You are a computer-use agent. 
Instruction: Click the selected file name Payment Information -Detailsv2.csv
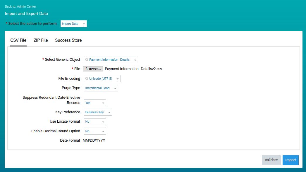click(133, 69)
